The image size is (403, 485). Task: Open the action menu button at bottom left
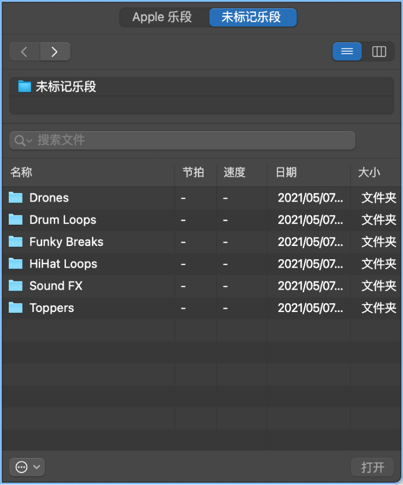coord(22,467)
